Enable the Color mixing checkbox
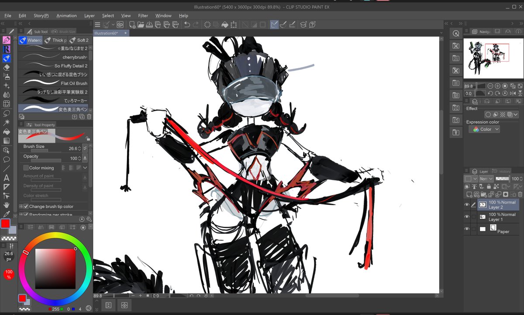Image resolution: width=524 pixels, height=315 pixels. [26, 168]
